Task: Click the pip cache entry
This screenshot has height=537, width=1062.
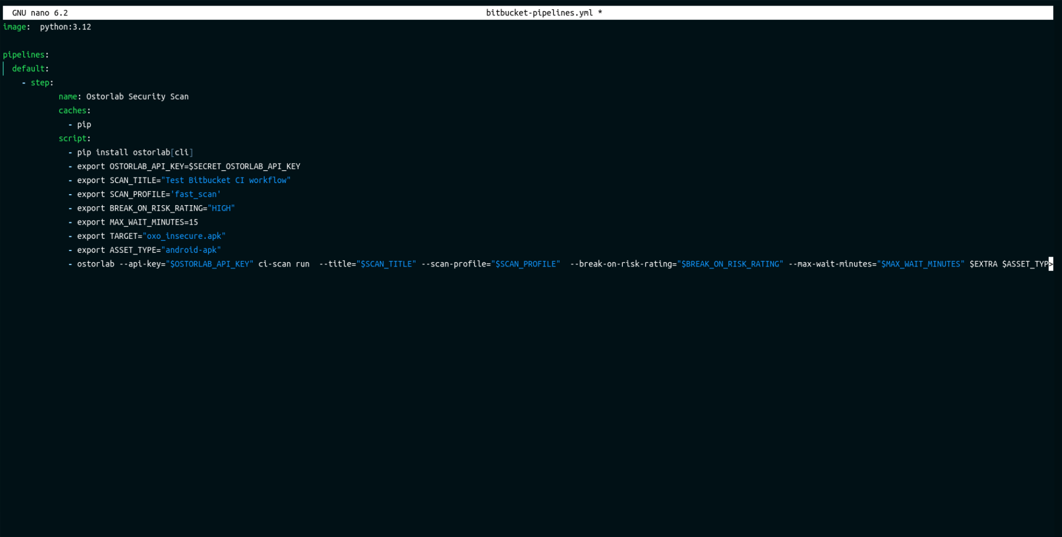Action: tap(84, 124)
